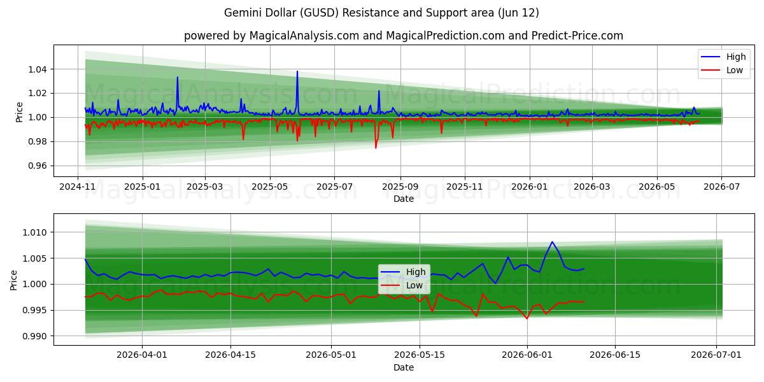Click the bottom chart y-axis value '1.000'
This screenshot has width=764, height=382.
[36, 284]
